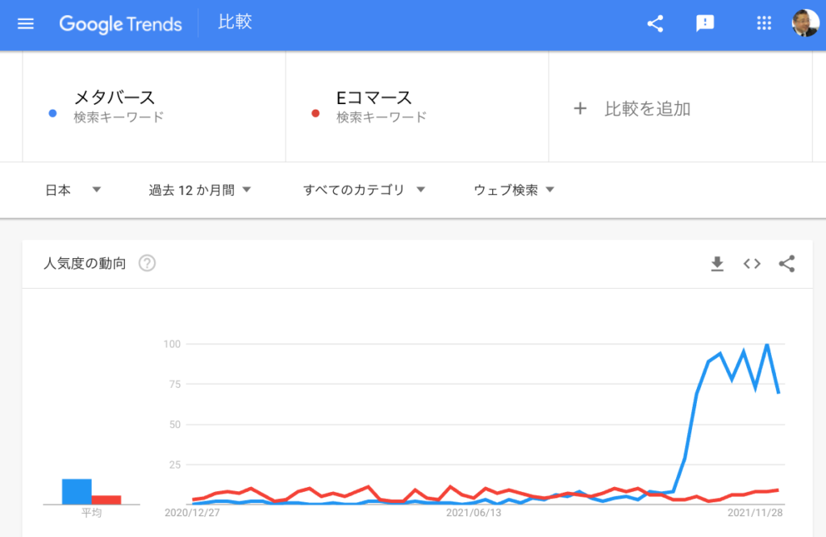This screenshot has height=537, width=826.
Task: Open the hamburger main menu
Action: (26, 23)
